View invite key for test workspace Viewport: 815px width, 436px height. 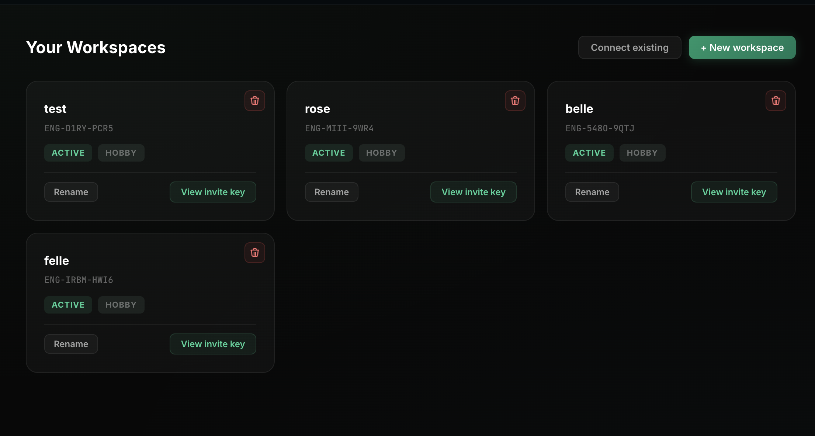(x=213, y=192)
